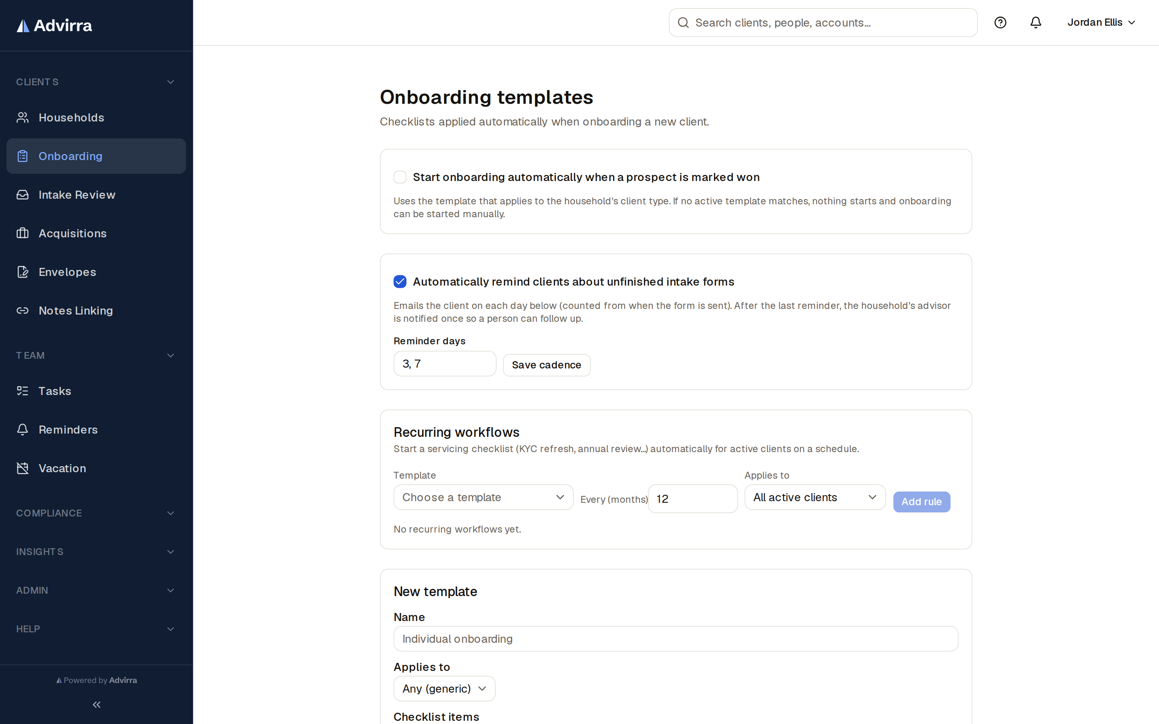Collapse the sidebar with double chevron
The image size is (1159, 724).
pyautogui.click(x=96, y=704)
